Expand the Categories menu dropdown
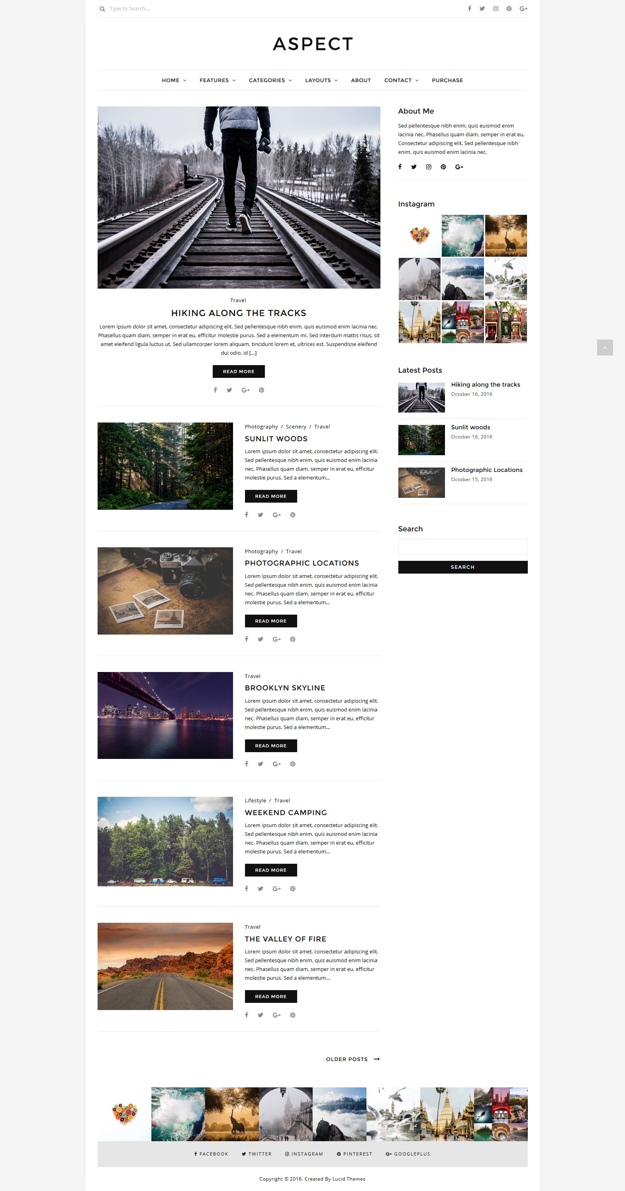625x1191 pixels. coord(270,81)
